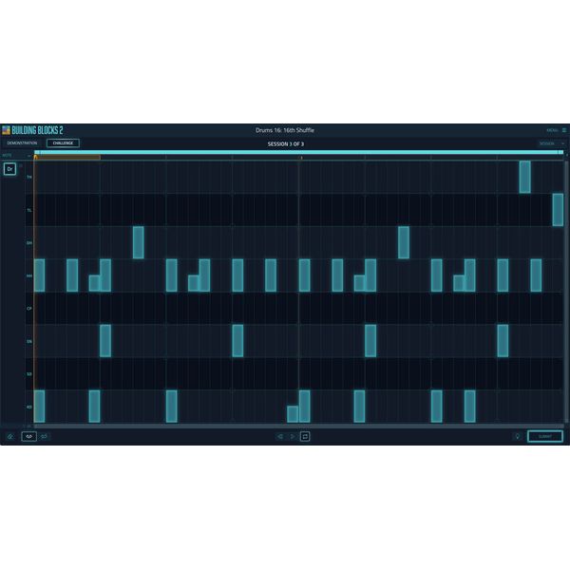The image size is (570, 570).
Task: Click the Dr drum instrument icon
Action: [x=9, y=169]
